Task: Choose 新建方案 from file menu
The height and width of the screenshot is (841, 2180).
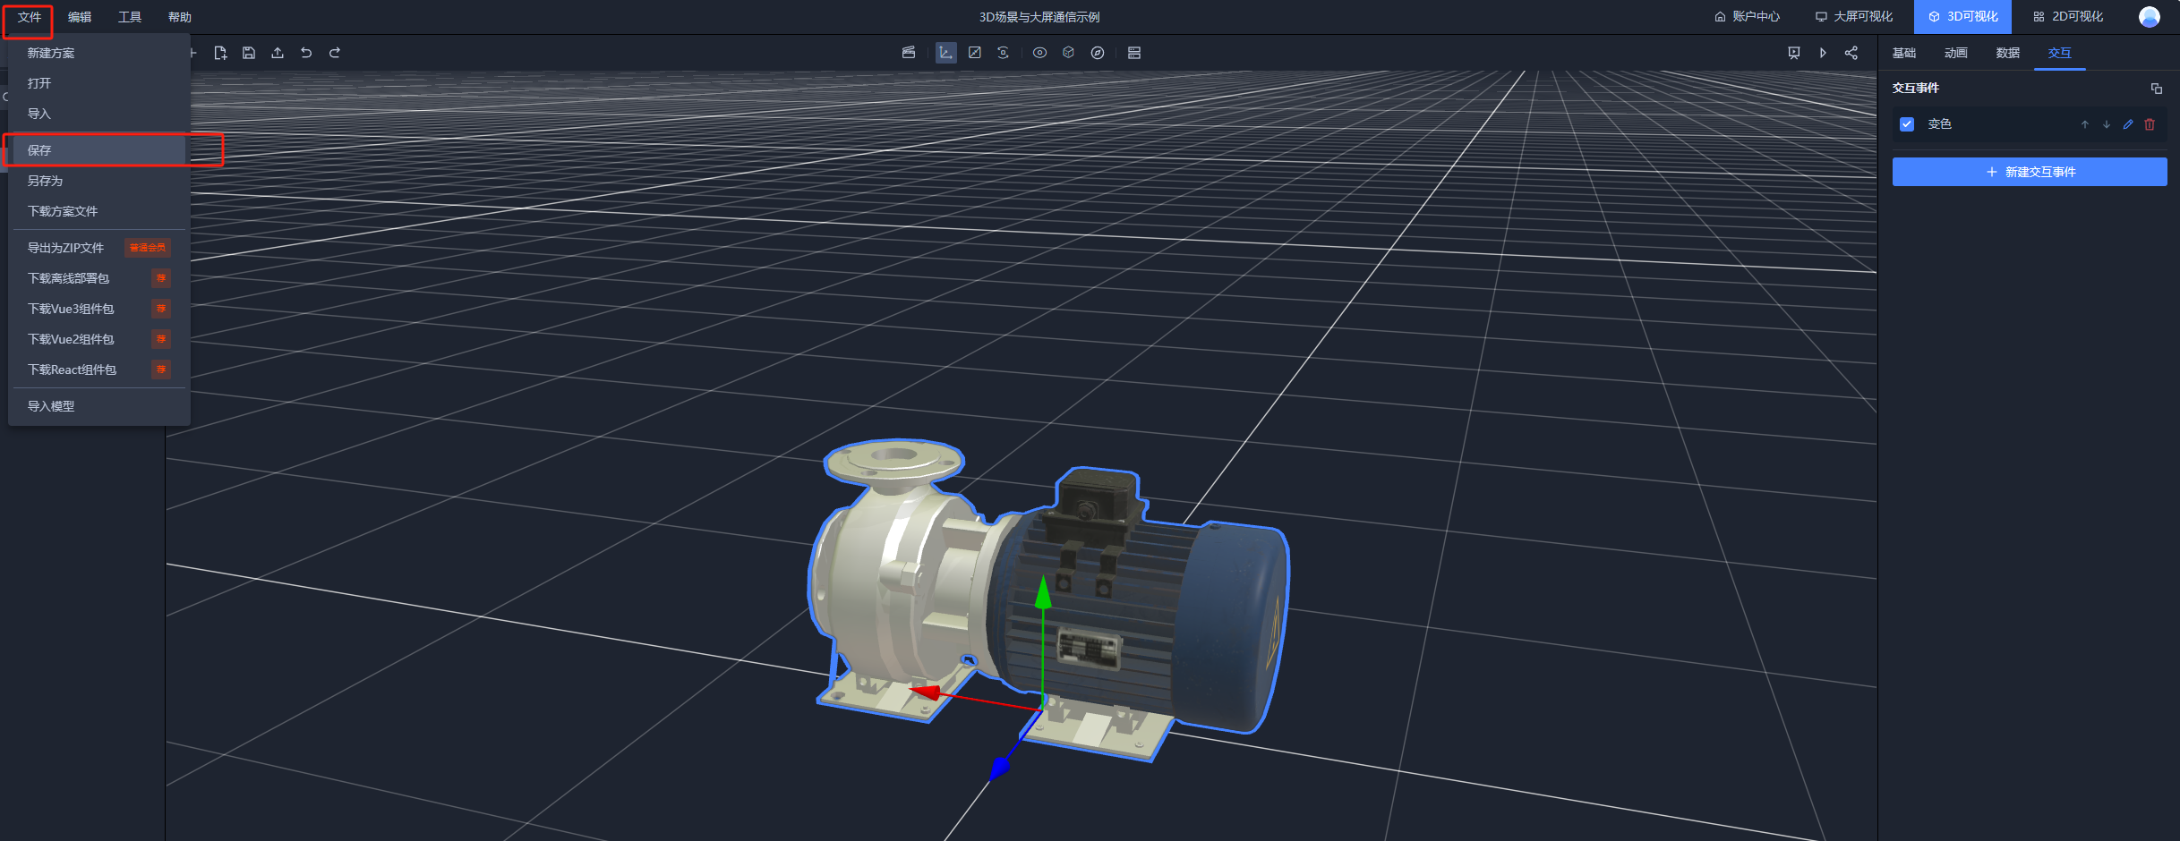Action: (99, 53)
